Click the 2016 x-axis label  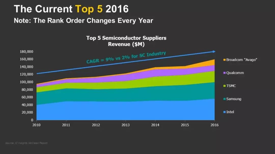tap(215, 125)
